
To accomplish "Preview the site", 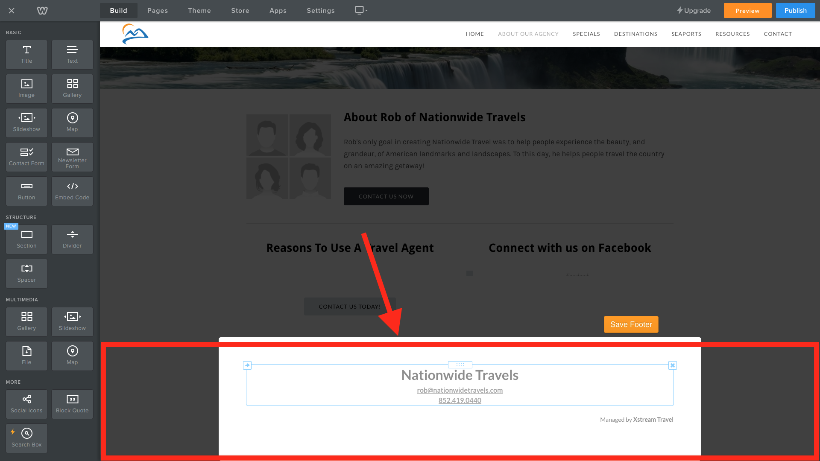I will [748, 11].
